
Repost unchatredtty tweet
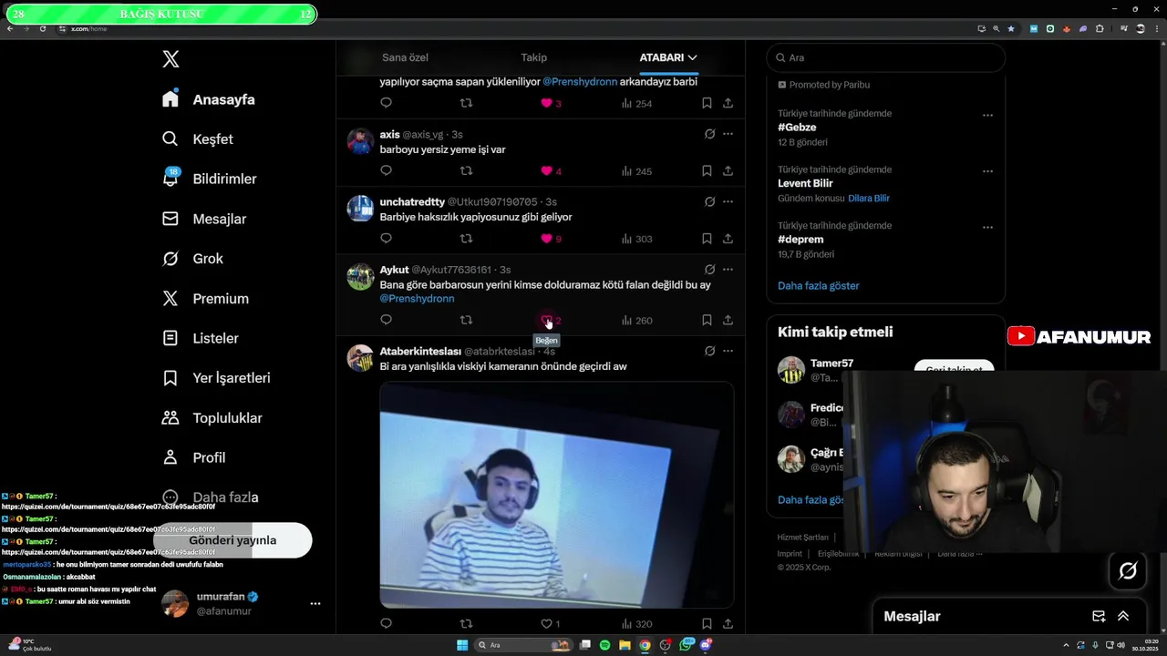click(466, 239)
